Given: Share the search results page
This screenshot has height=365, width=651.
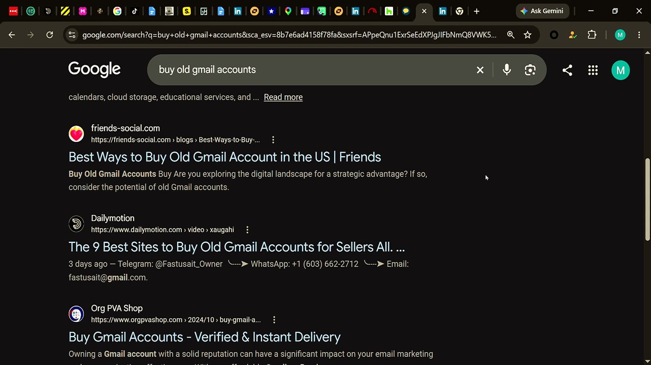Looking at the screenshot, I should coord(567,70).
